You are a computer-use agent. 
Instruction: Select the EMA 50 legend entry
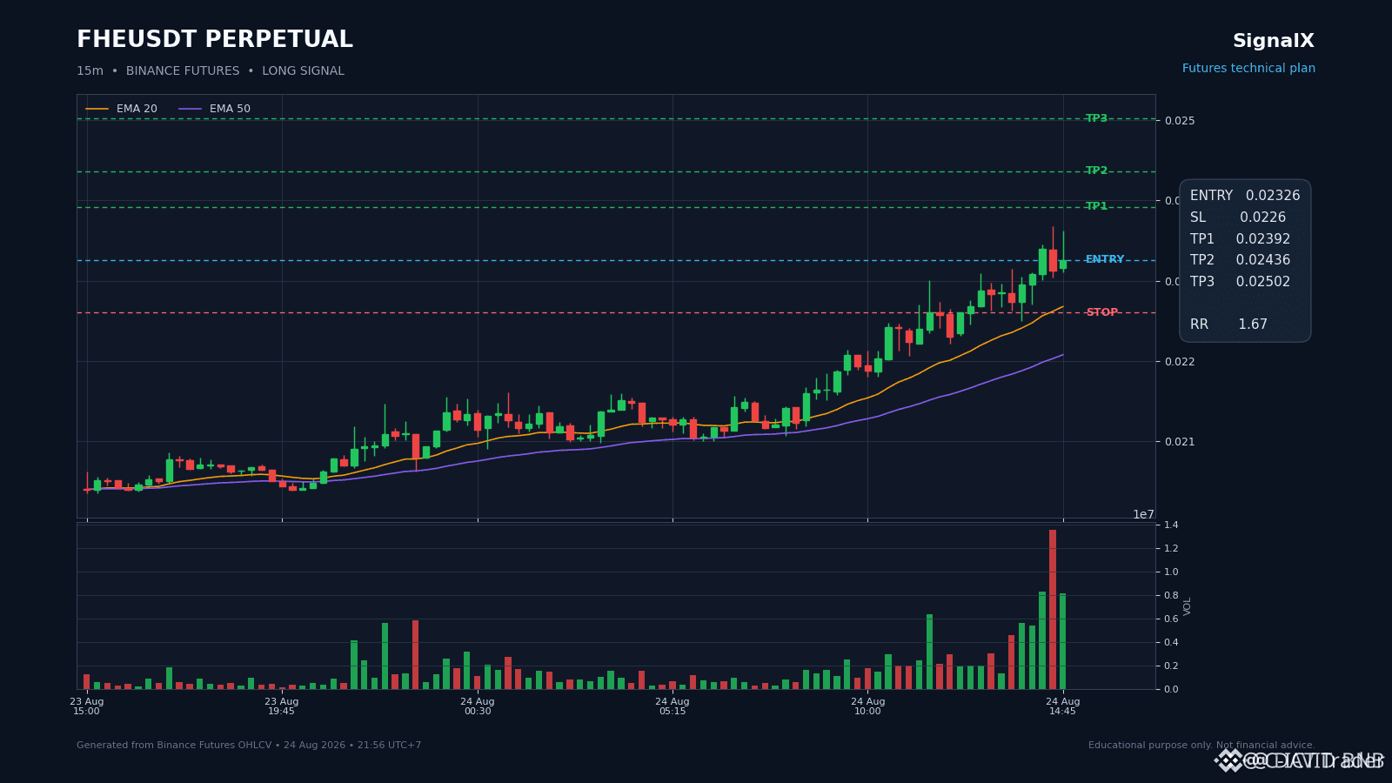click(x=215, y=109)
